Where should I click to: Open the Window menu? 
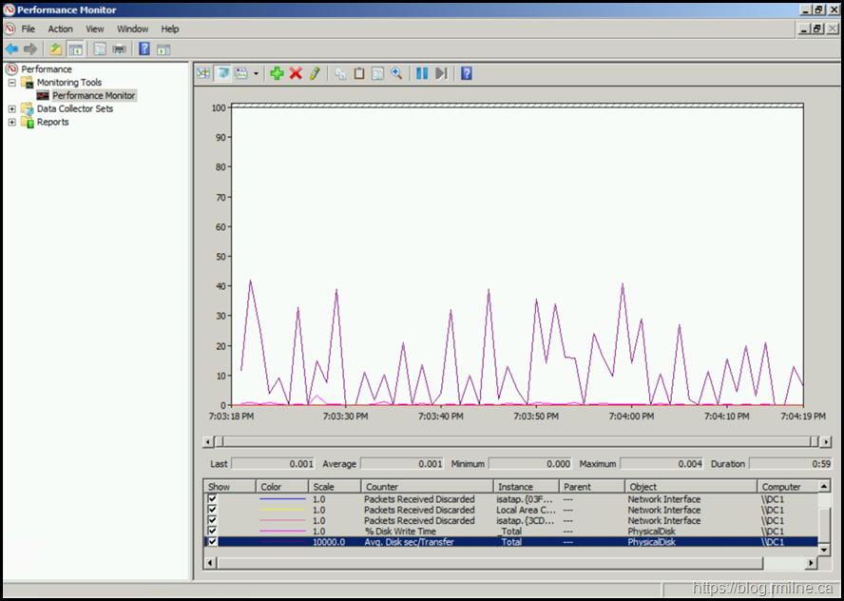coord(132,29)
